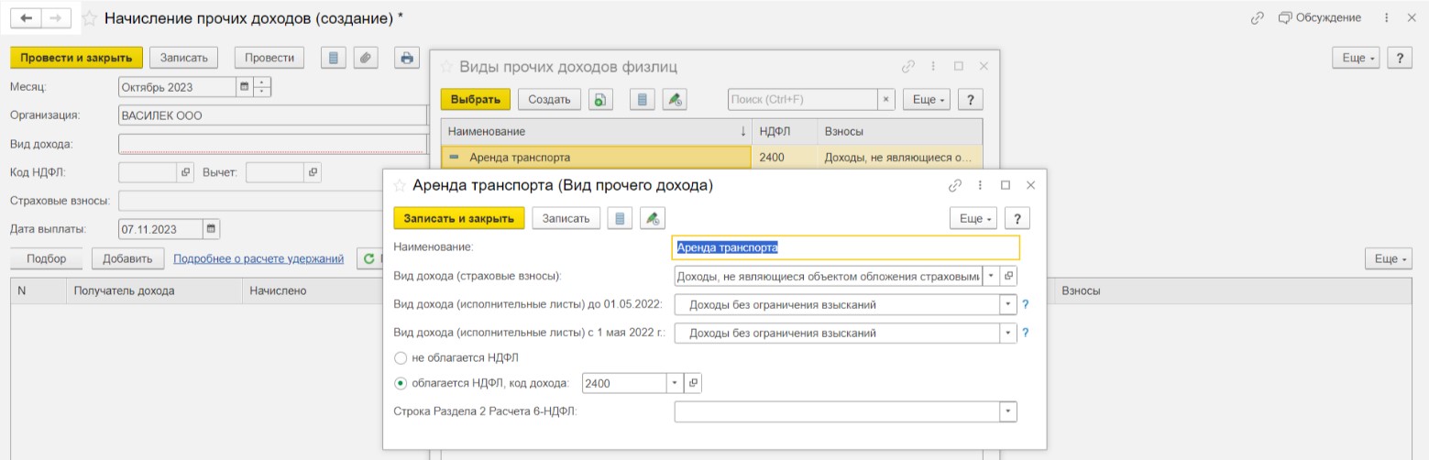Click the printer icon in main toolbar

(x=406, y=58)
